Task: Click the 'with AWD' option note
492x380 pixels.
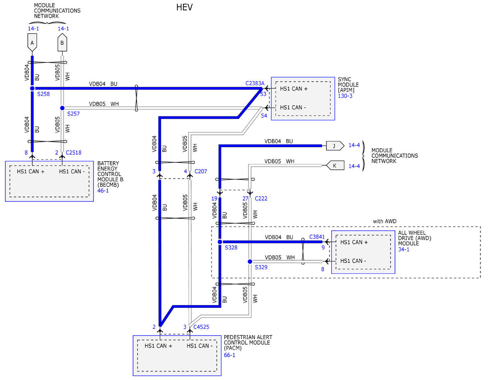Action: (x=385, y=221)
